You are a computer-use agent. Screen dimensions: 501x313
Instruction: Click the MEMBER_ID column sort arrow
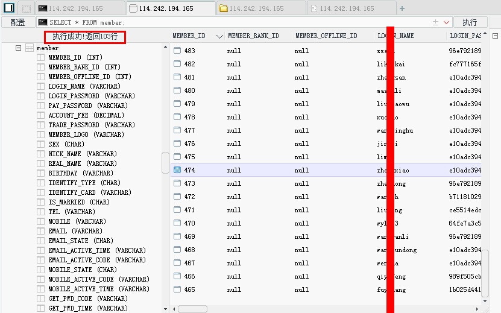coord(219,36)
